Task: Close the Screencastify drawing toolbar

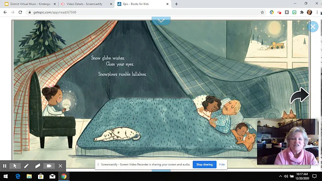Action: coord(60,166)
